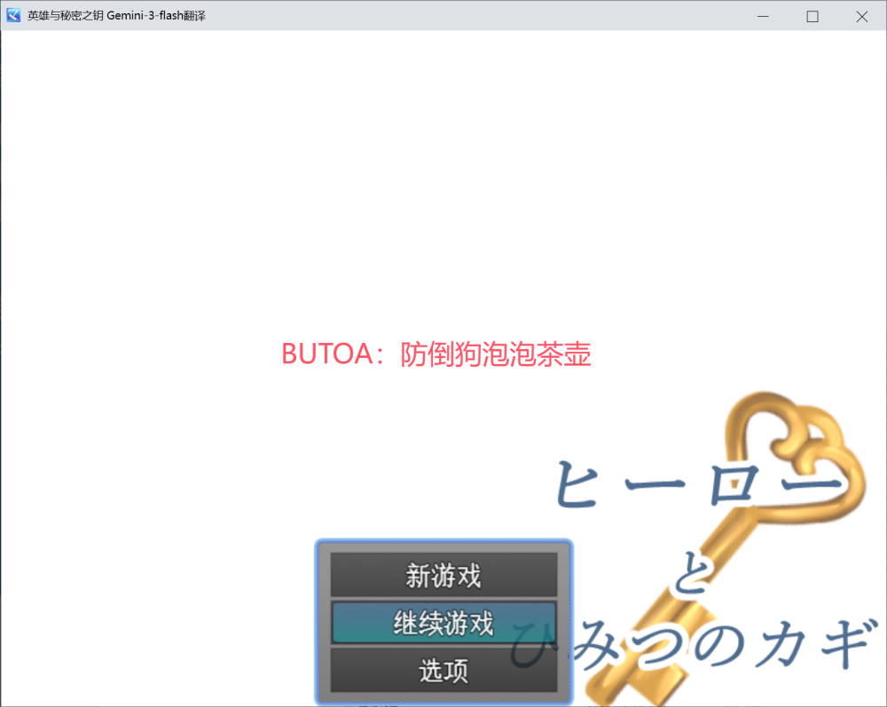Image resolution: width=887 pixels, height=707 pixels.
Task: Select 继续游戏 to continue the game
Action: [x=443, y=623]
